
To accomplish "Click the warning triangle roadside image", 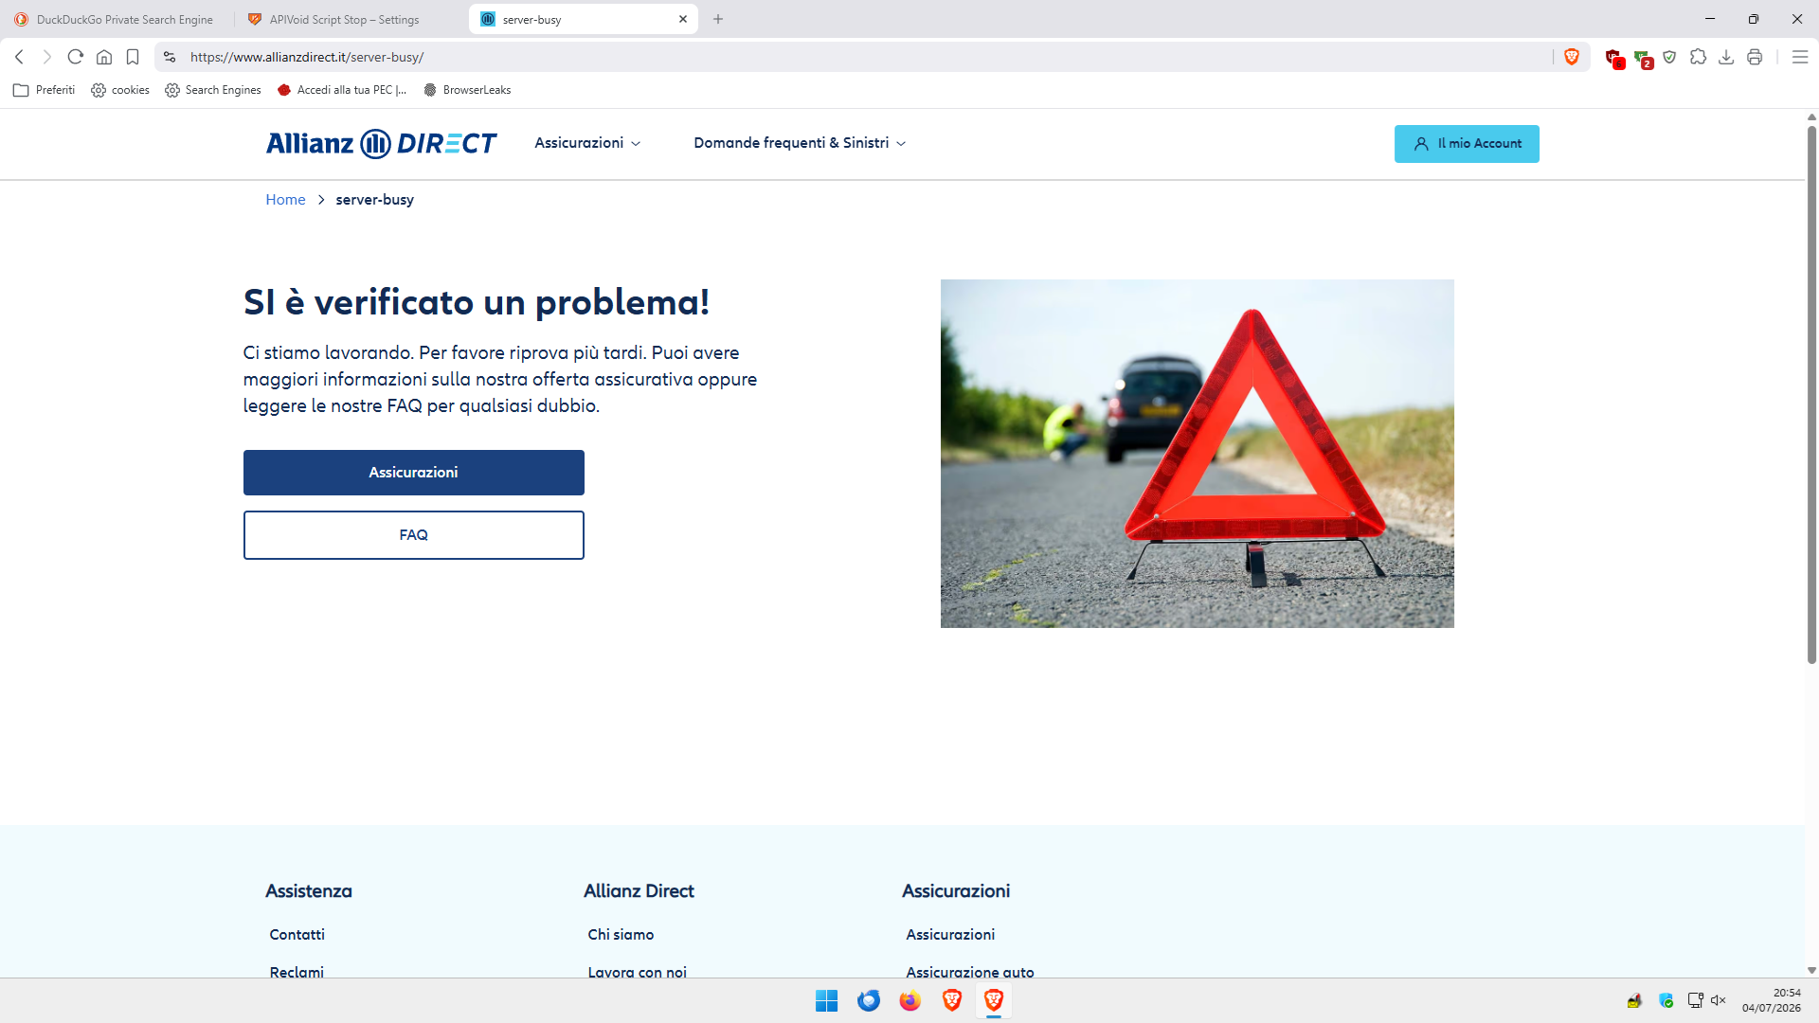I will (1198, 454).
